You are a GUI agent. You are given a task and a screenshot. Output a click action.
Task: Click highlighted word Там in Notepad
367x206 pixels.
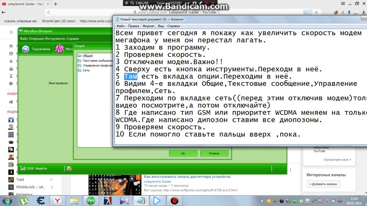(x=131, y=76)
